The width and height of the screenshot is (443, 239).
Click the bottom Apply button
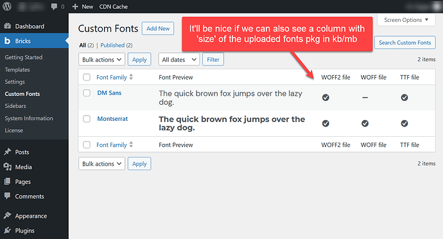pyautogui.click(x=139, y=163)
